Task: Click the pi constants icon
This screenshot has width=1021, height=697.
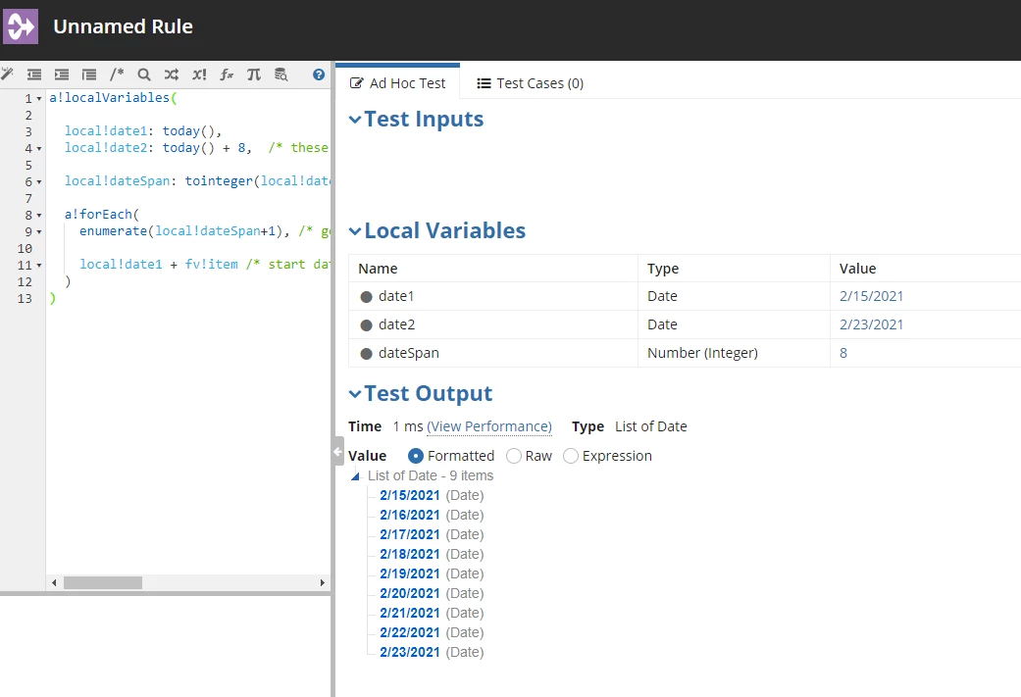Action: (254, 75)
